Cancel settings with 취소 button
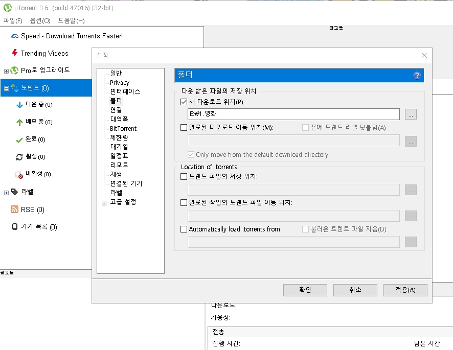 tap(355, 290)
